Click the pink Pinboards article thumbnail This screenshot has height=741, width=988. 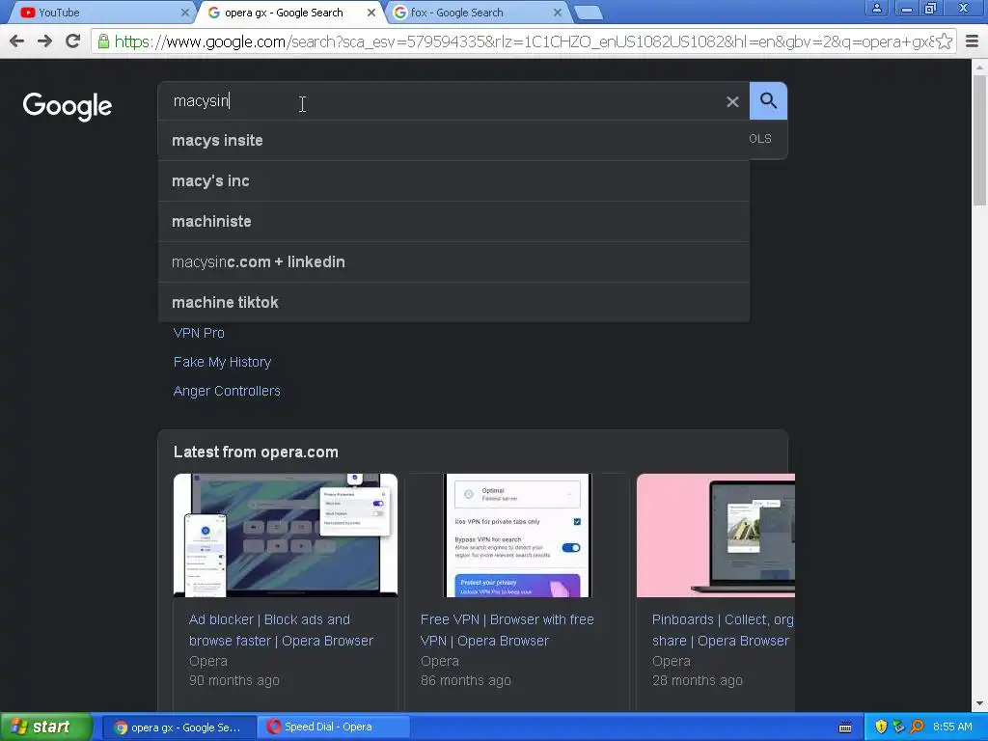coord(716,535)
